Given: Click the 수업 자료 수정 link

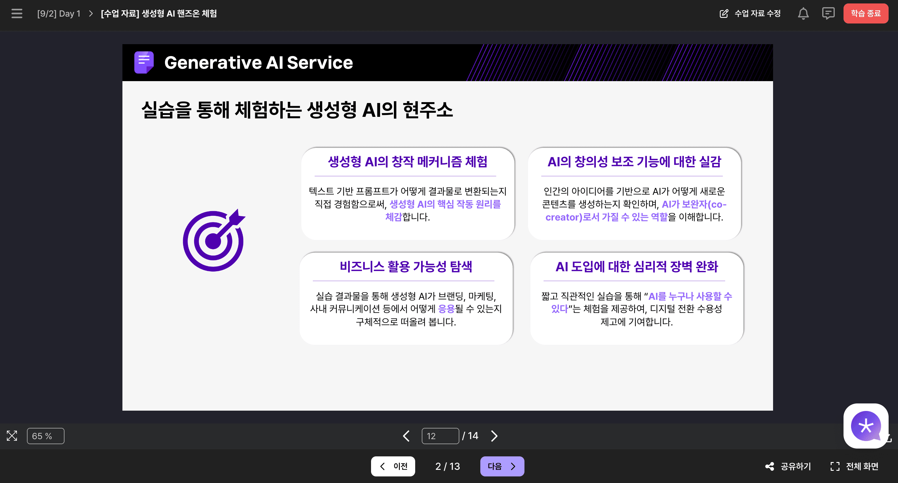Looking at the screenshot, I should point(757,13).
